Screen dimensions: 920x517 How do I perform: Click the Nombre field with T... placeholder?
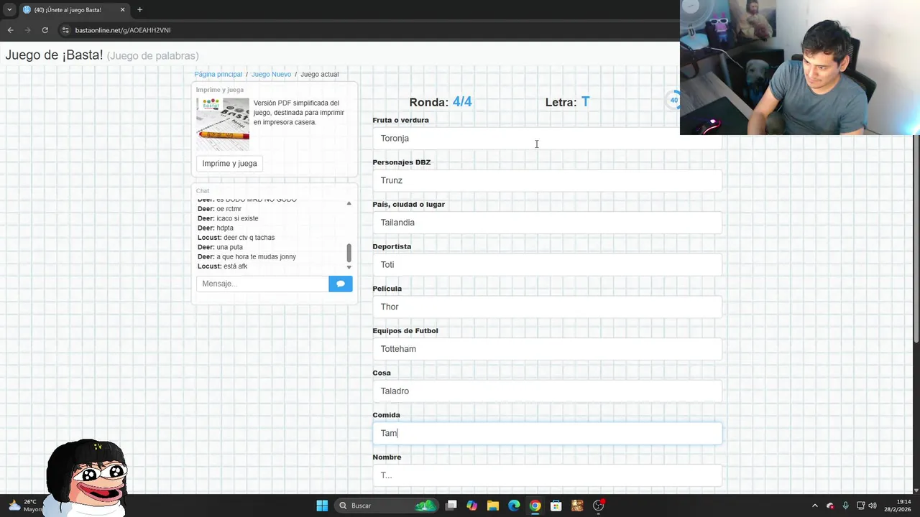coord(547,475)
